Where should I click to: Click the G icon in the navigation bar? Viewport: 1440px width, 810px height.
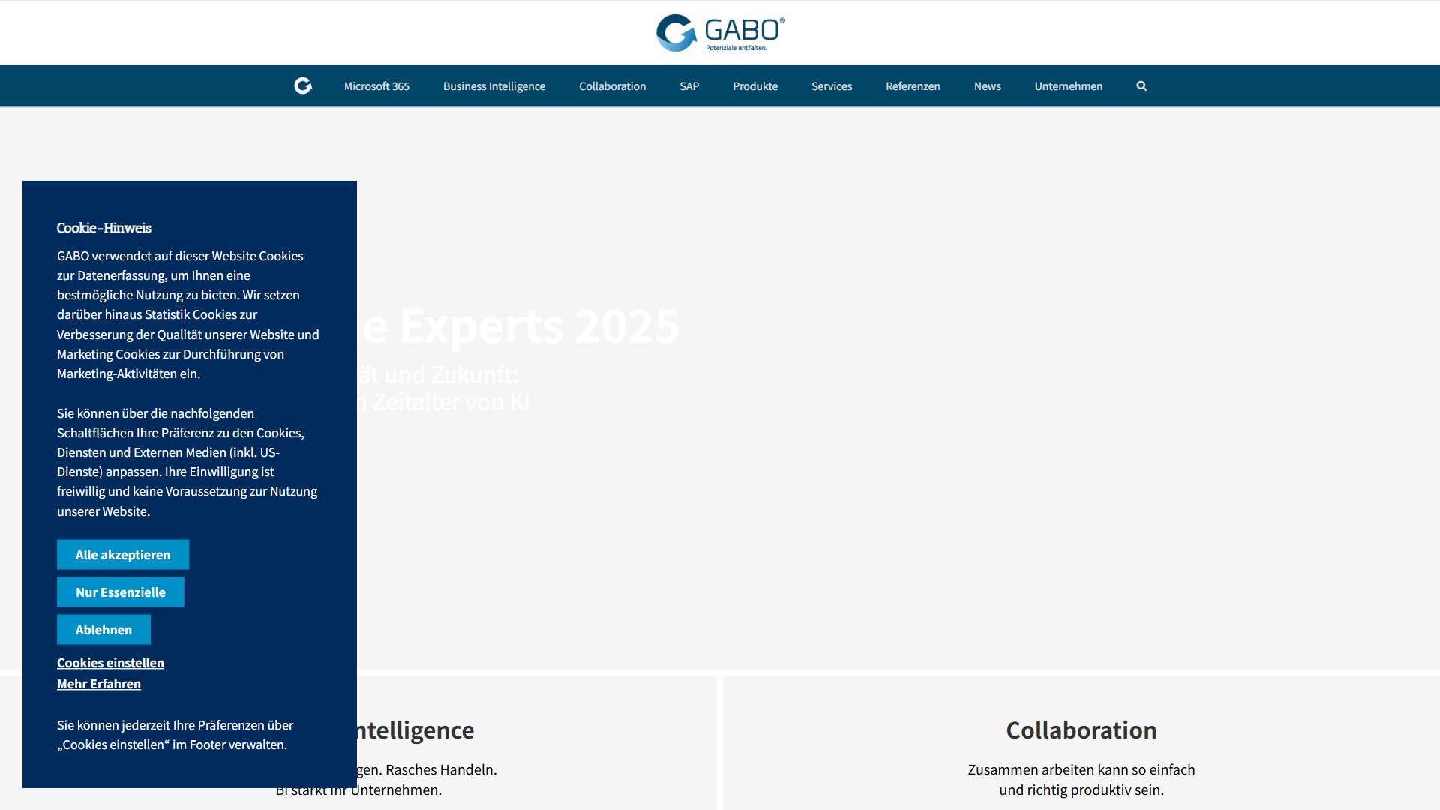click(303, 86)
